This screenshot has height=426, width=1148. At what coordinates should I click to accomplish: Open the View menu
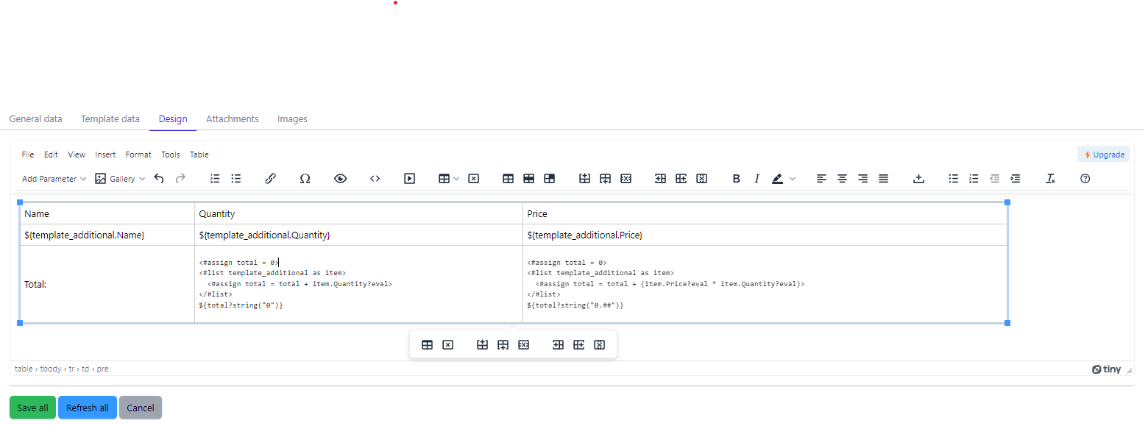77,155
